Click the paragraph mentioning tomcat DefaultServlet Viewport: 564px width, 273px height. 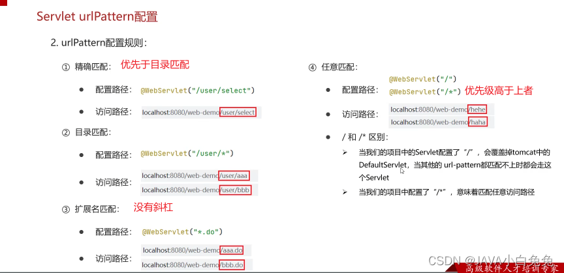pyautogui.click(x=454, y=165)
